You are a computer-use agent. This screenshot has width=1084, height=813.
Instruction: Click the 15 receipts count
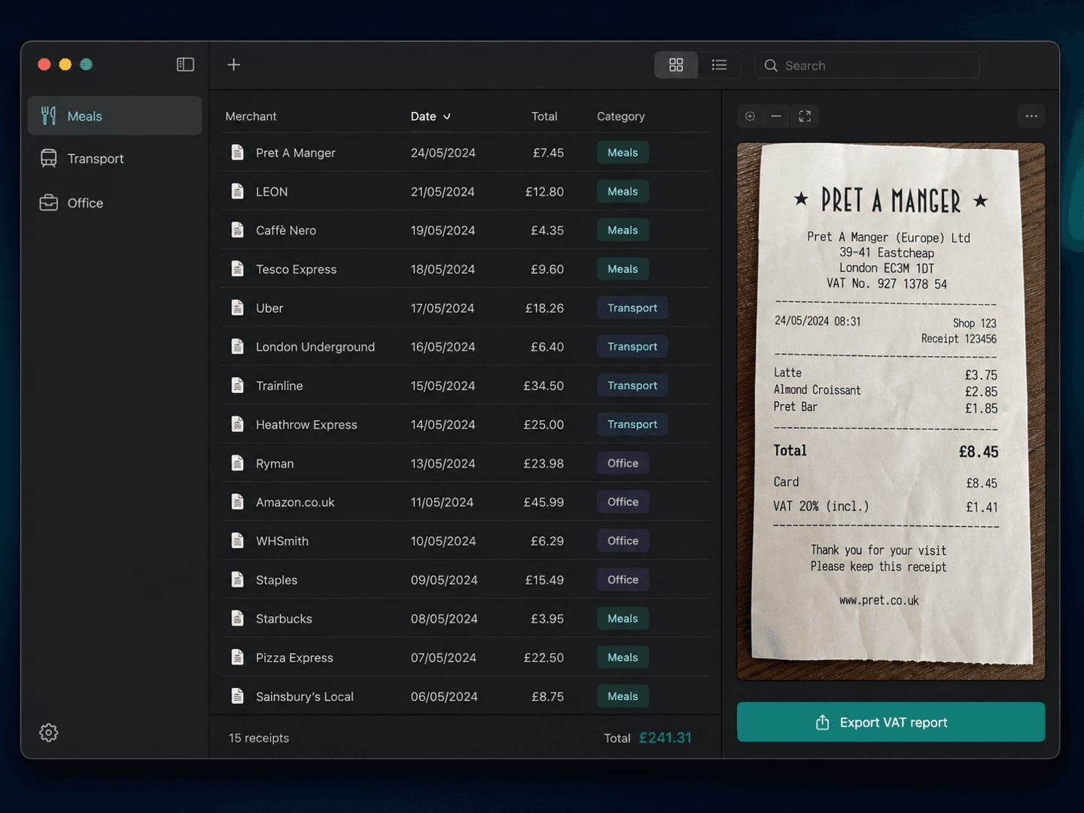[259, 738]
